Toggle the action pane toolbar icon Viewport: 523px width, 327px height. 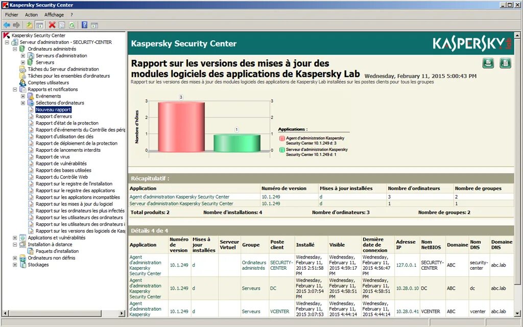(94, 25)
